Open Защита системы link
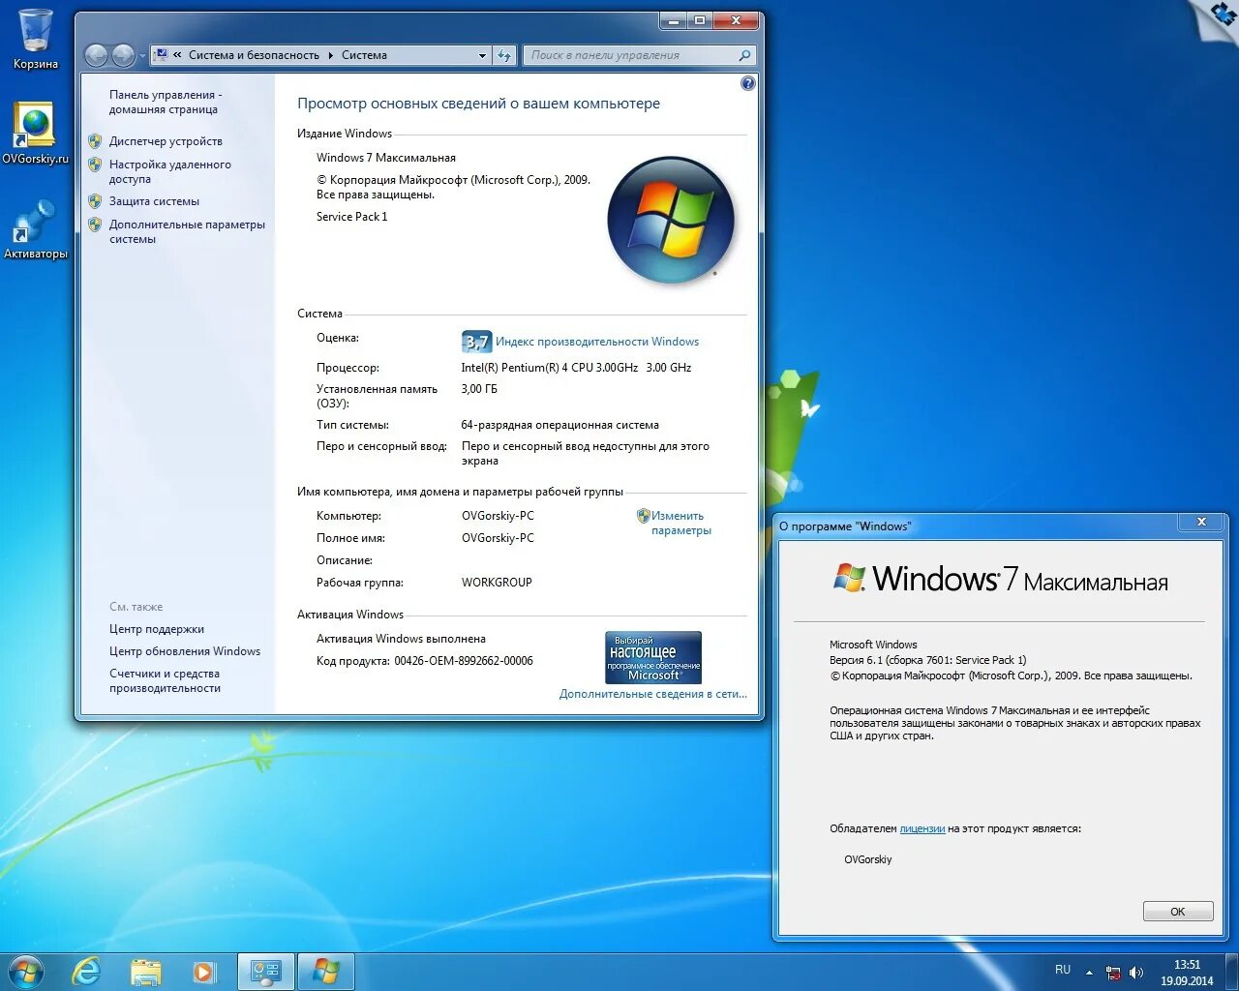 coord(154,201)
